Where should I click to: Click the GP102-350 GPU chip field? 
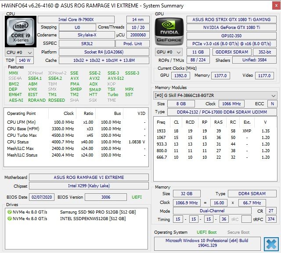[231, 36]
